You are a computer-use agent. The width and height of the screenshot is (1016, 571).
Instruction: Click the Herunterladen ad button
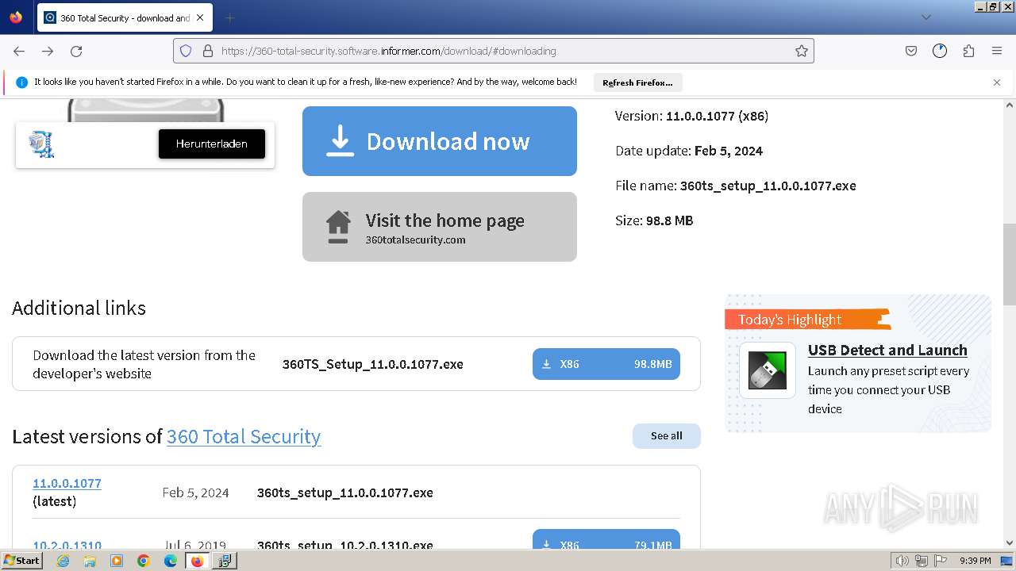tap(212, 144)
